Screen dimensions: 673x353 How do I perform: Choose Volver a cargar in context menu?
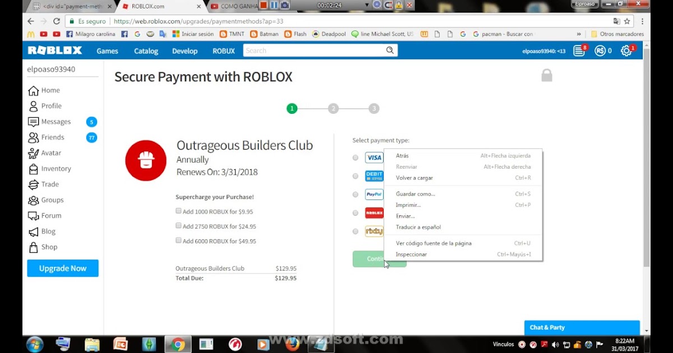coord(463,178)
